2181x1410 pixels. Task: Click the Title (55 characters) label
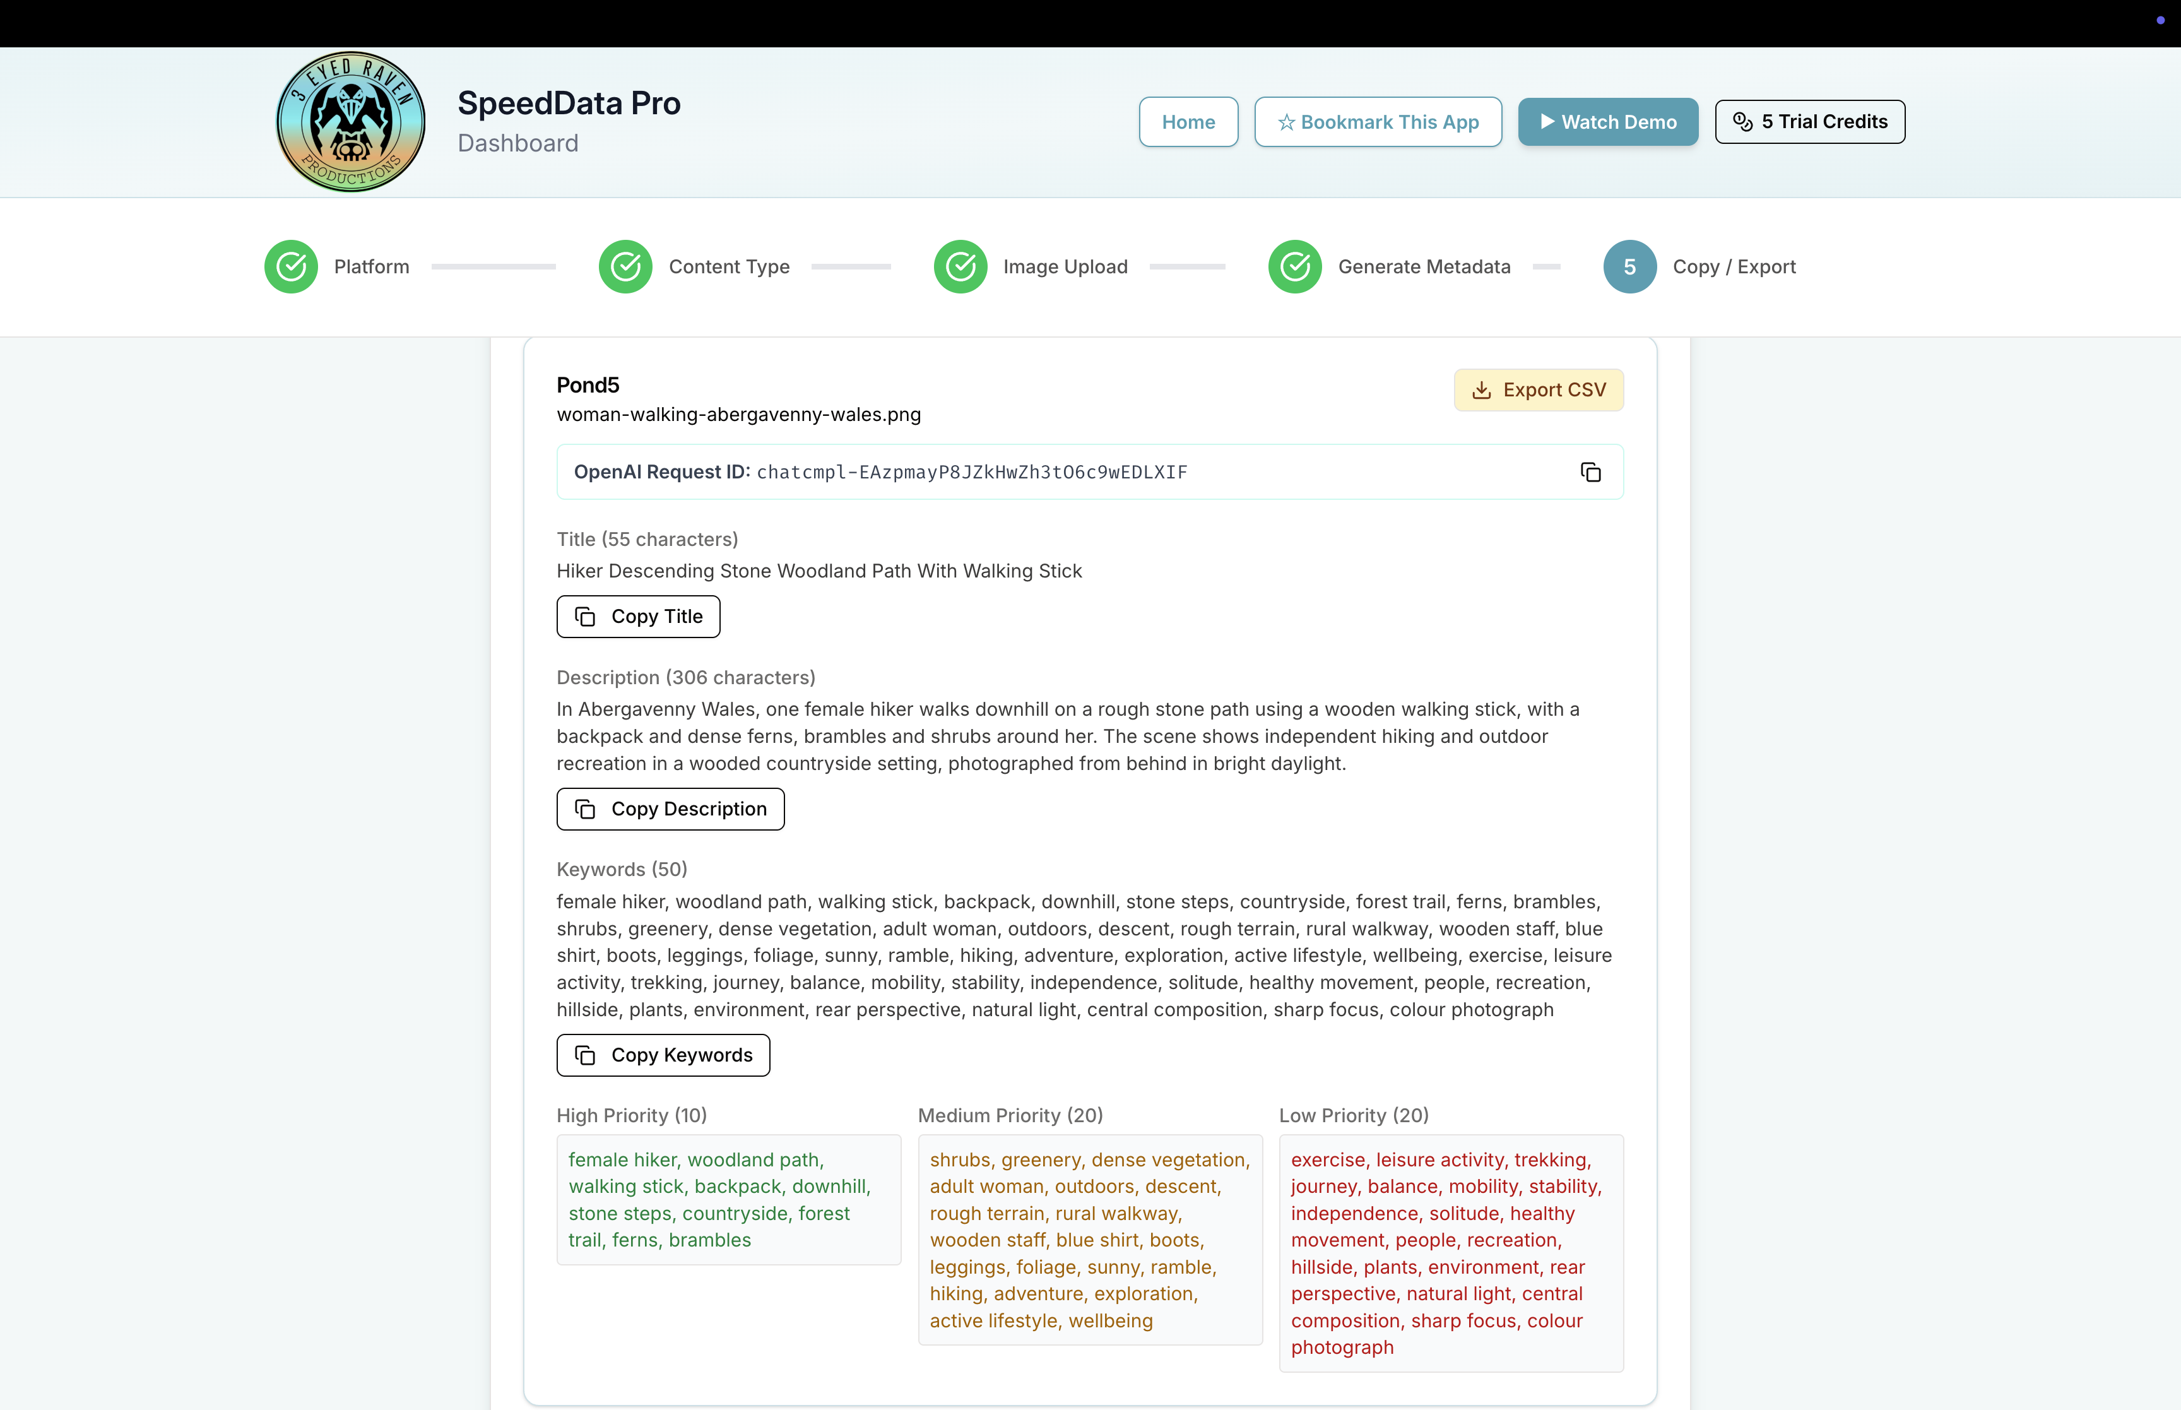pyautogui.click(x=647, y=540)
